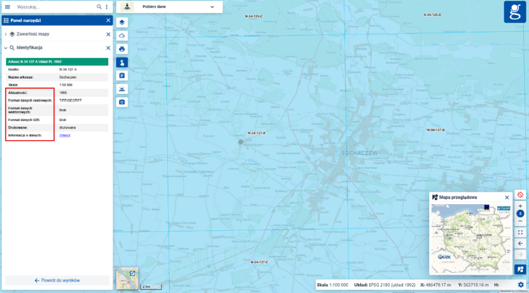
Task: Open the print map tool
Action: 122,49
